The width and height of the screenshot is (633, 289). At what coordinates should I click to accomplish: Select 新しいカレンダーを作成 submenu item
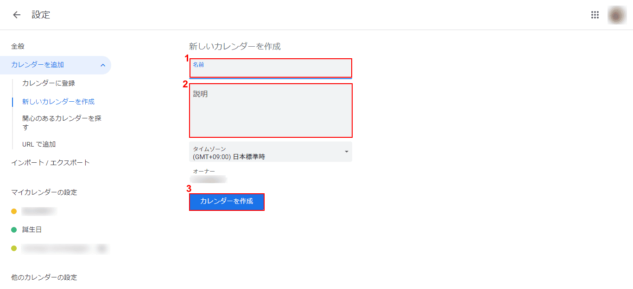click(x=58, y=102)
